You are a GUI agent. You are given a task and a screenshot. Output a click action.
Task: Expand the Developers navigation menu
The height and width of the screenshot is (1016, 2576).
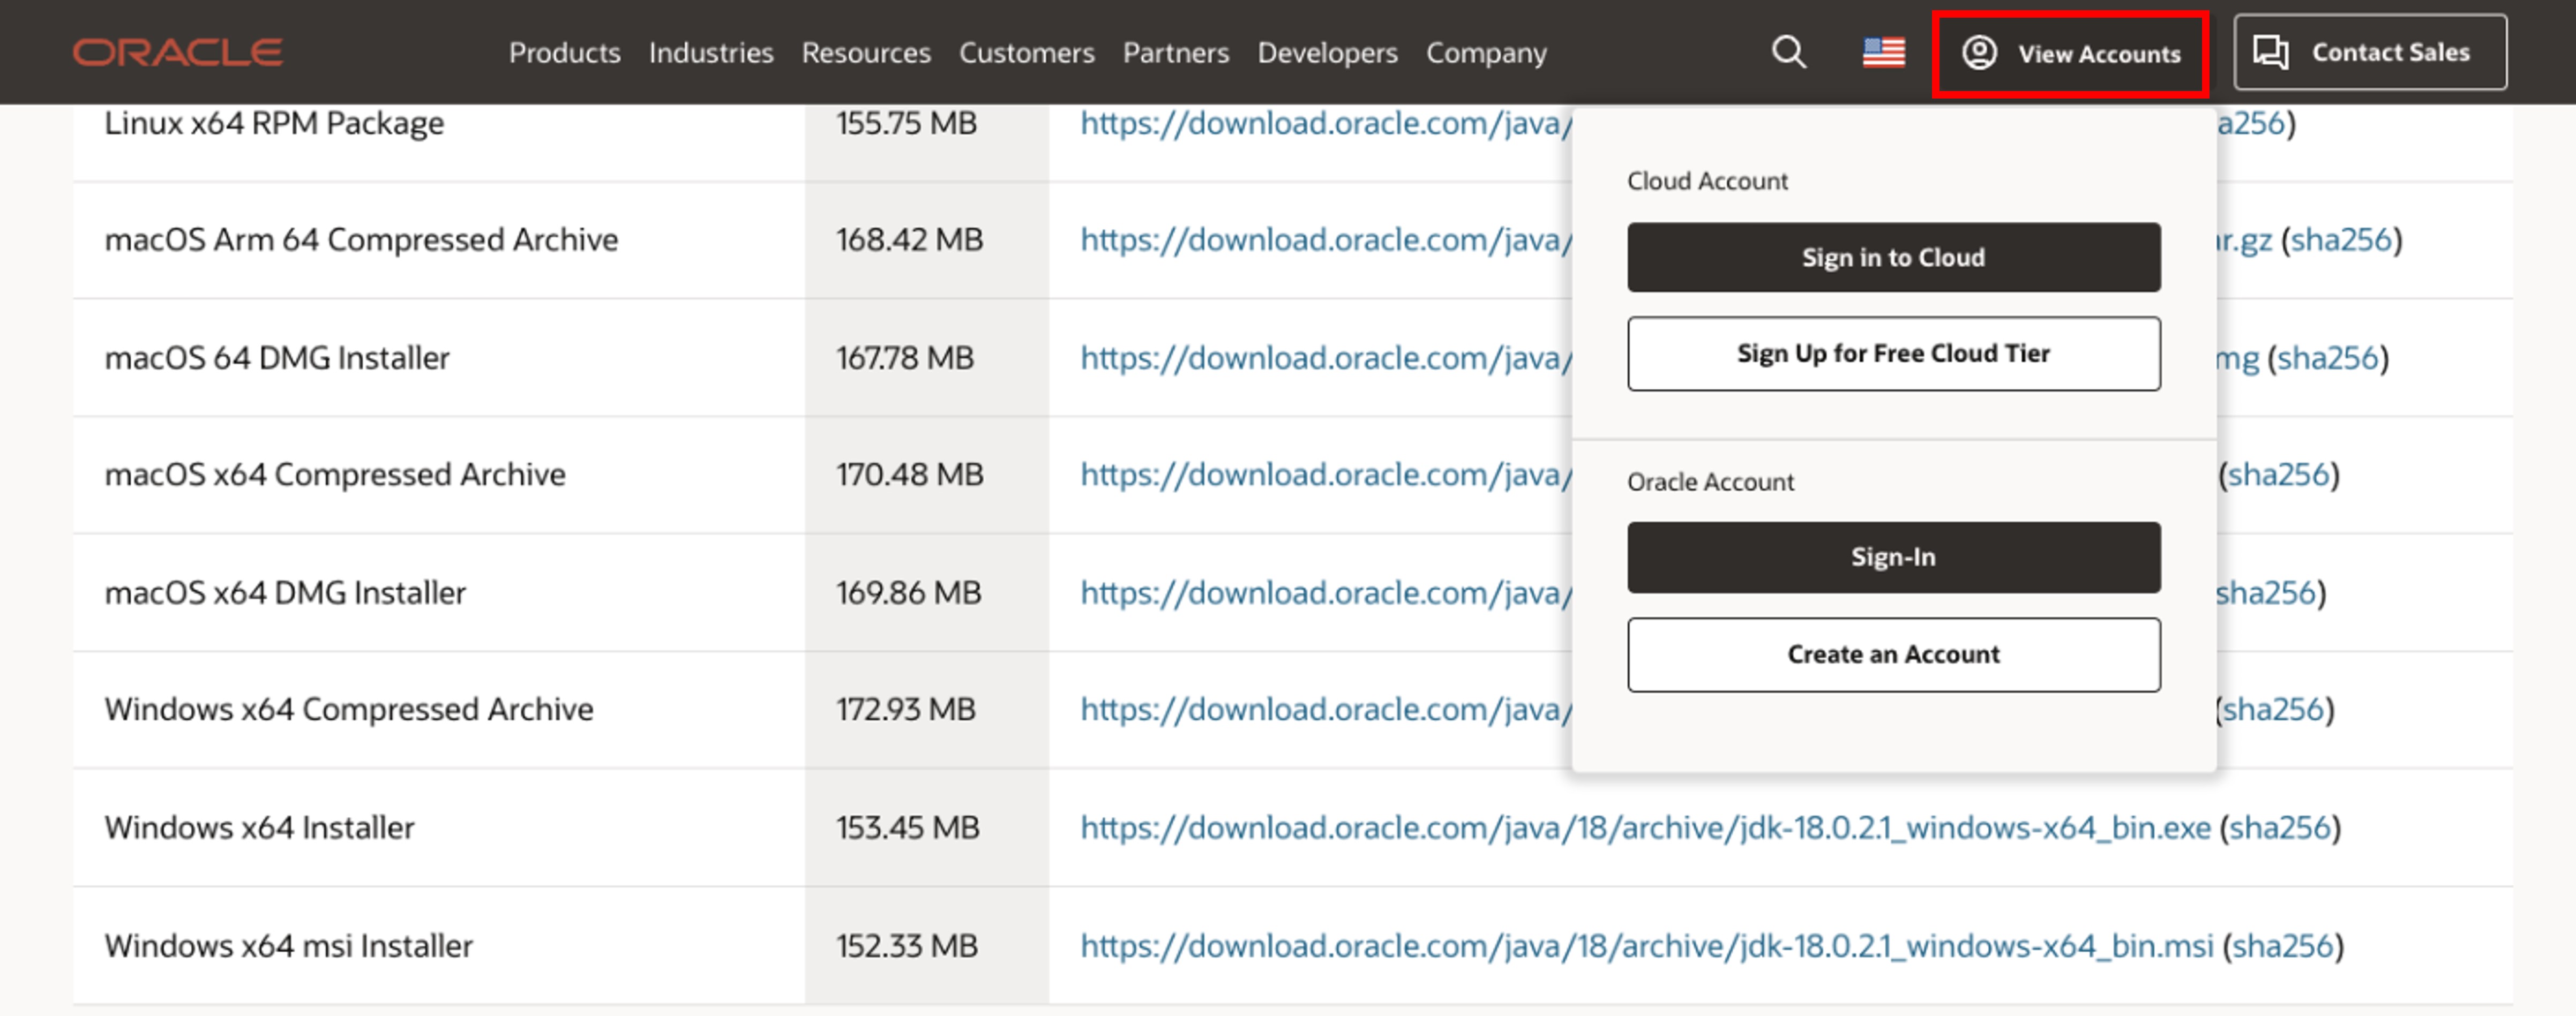click(x=1327, y=52)
